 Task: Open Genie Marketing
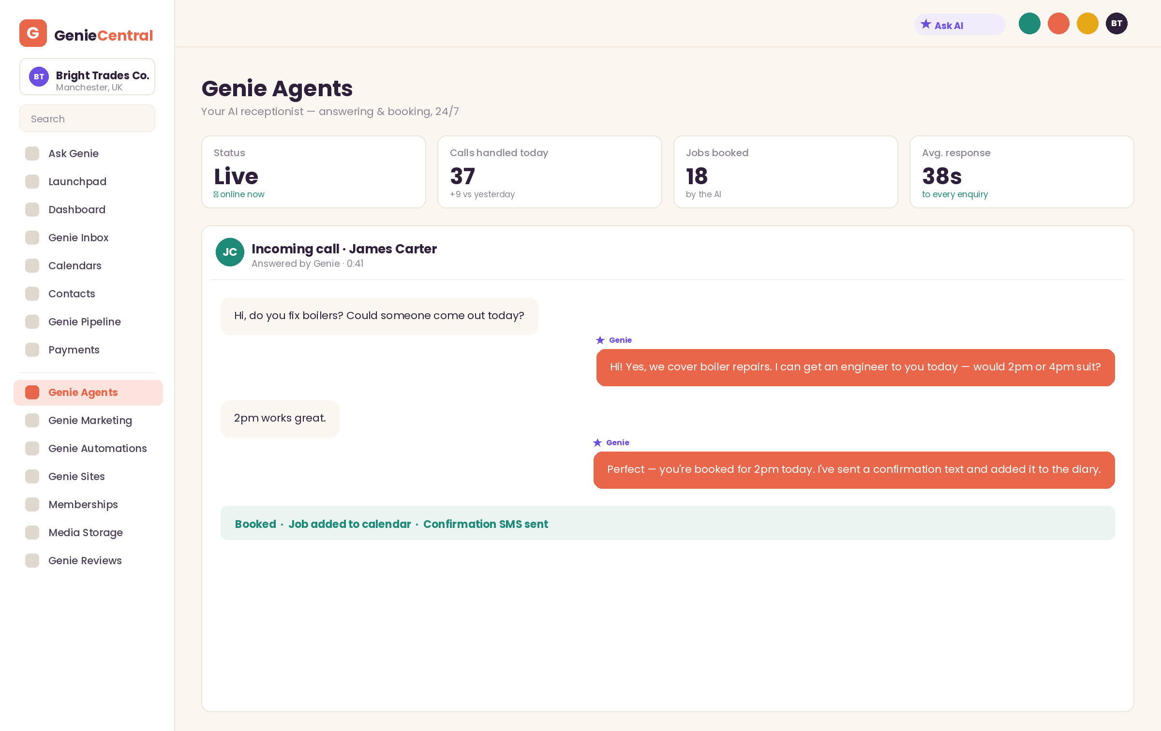point(88,420)
